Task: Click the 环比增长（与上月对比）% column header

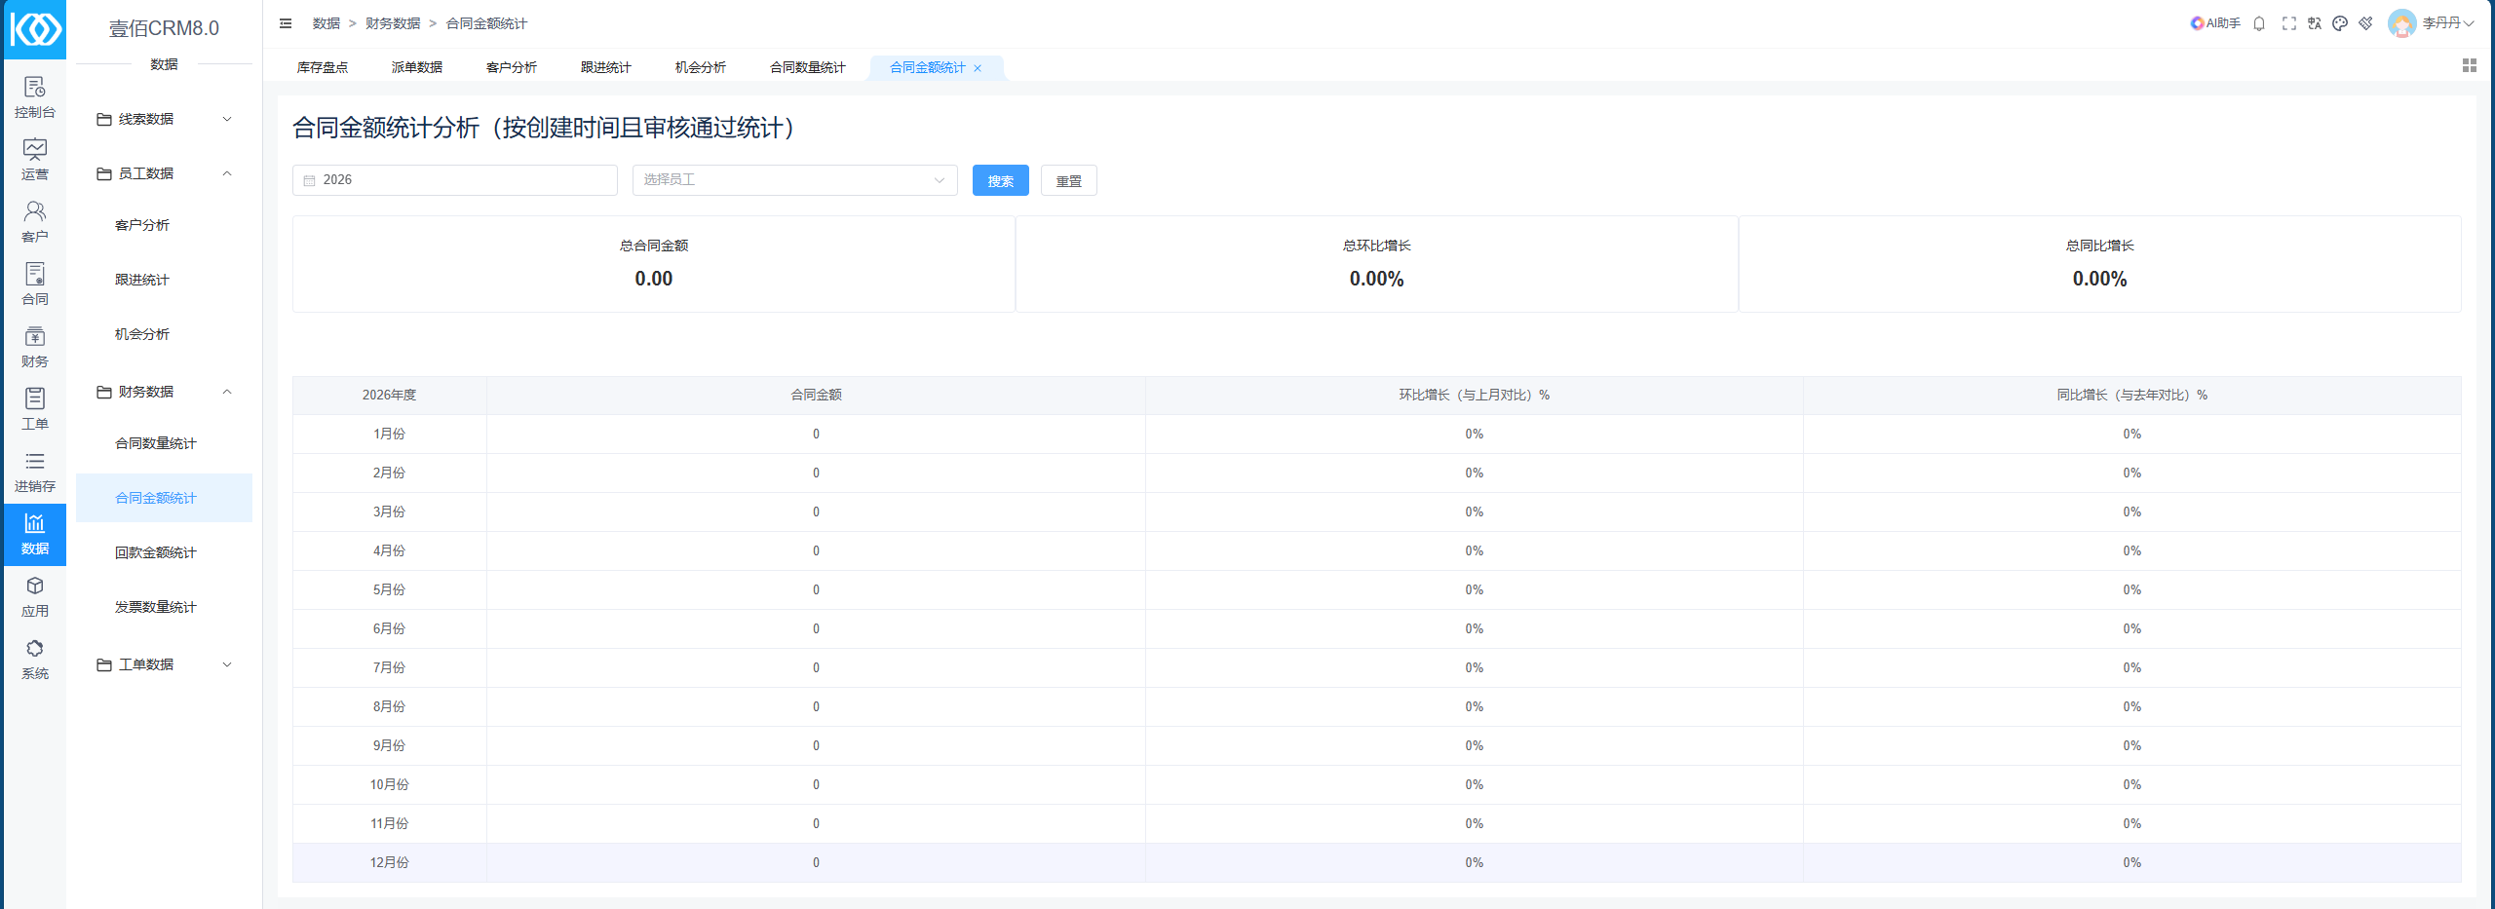Action: 1474,395
